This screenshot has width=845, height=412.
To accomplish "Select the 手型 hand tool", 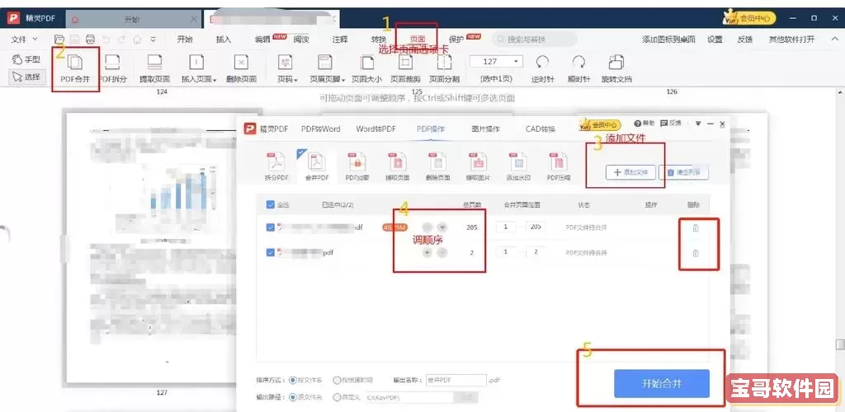I will [x=26, y=59].
